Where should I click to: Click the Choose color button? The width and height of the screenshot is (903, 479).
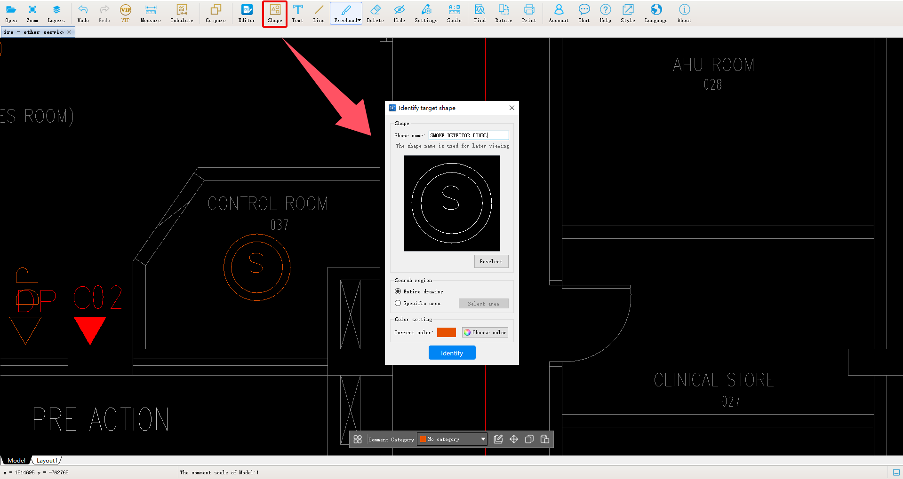485,332
